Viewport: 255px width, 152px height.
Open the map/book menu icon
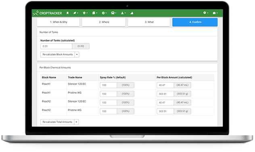coord(95,13)
